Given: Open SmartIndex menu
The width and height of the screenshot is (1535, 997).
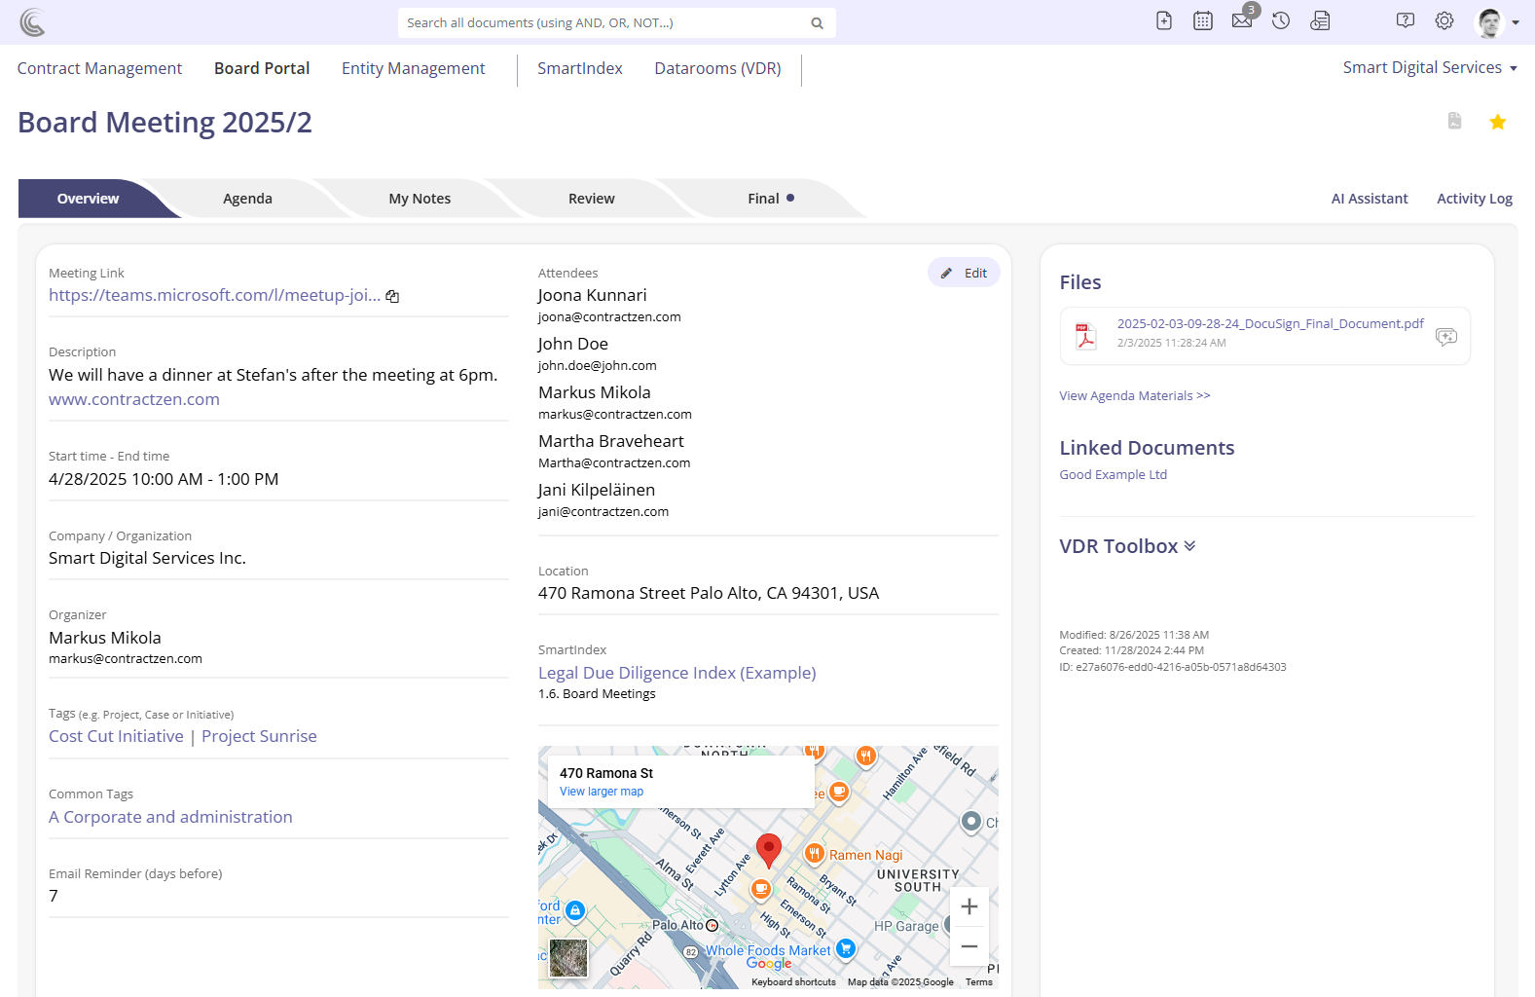Looking at the screenshot, I should [x=580, y=68].
